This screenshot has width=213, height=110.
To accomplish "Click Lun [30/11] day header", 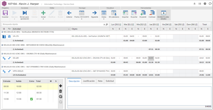I will (116, 24).
